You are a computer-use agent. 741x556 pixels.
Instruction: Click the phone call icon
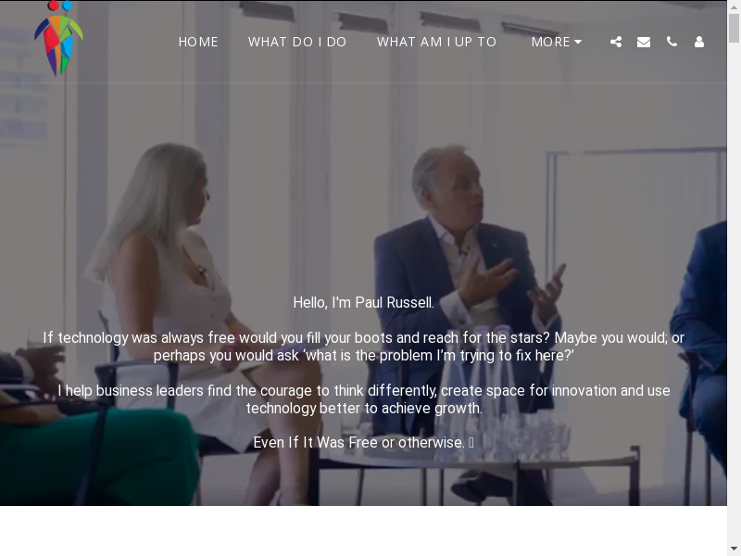click(x=672, y=42)
